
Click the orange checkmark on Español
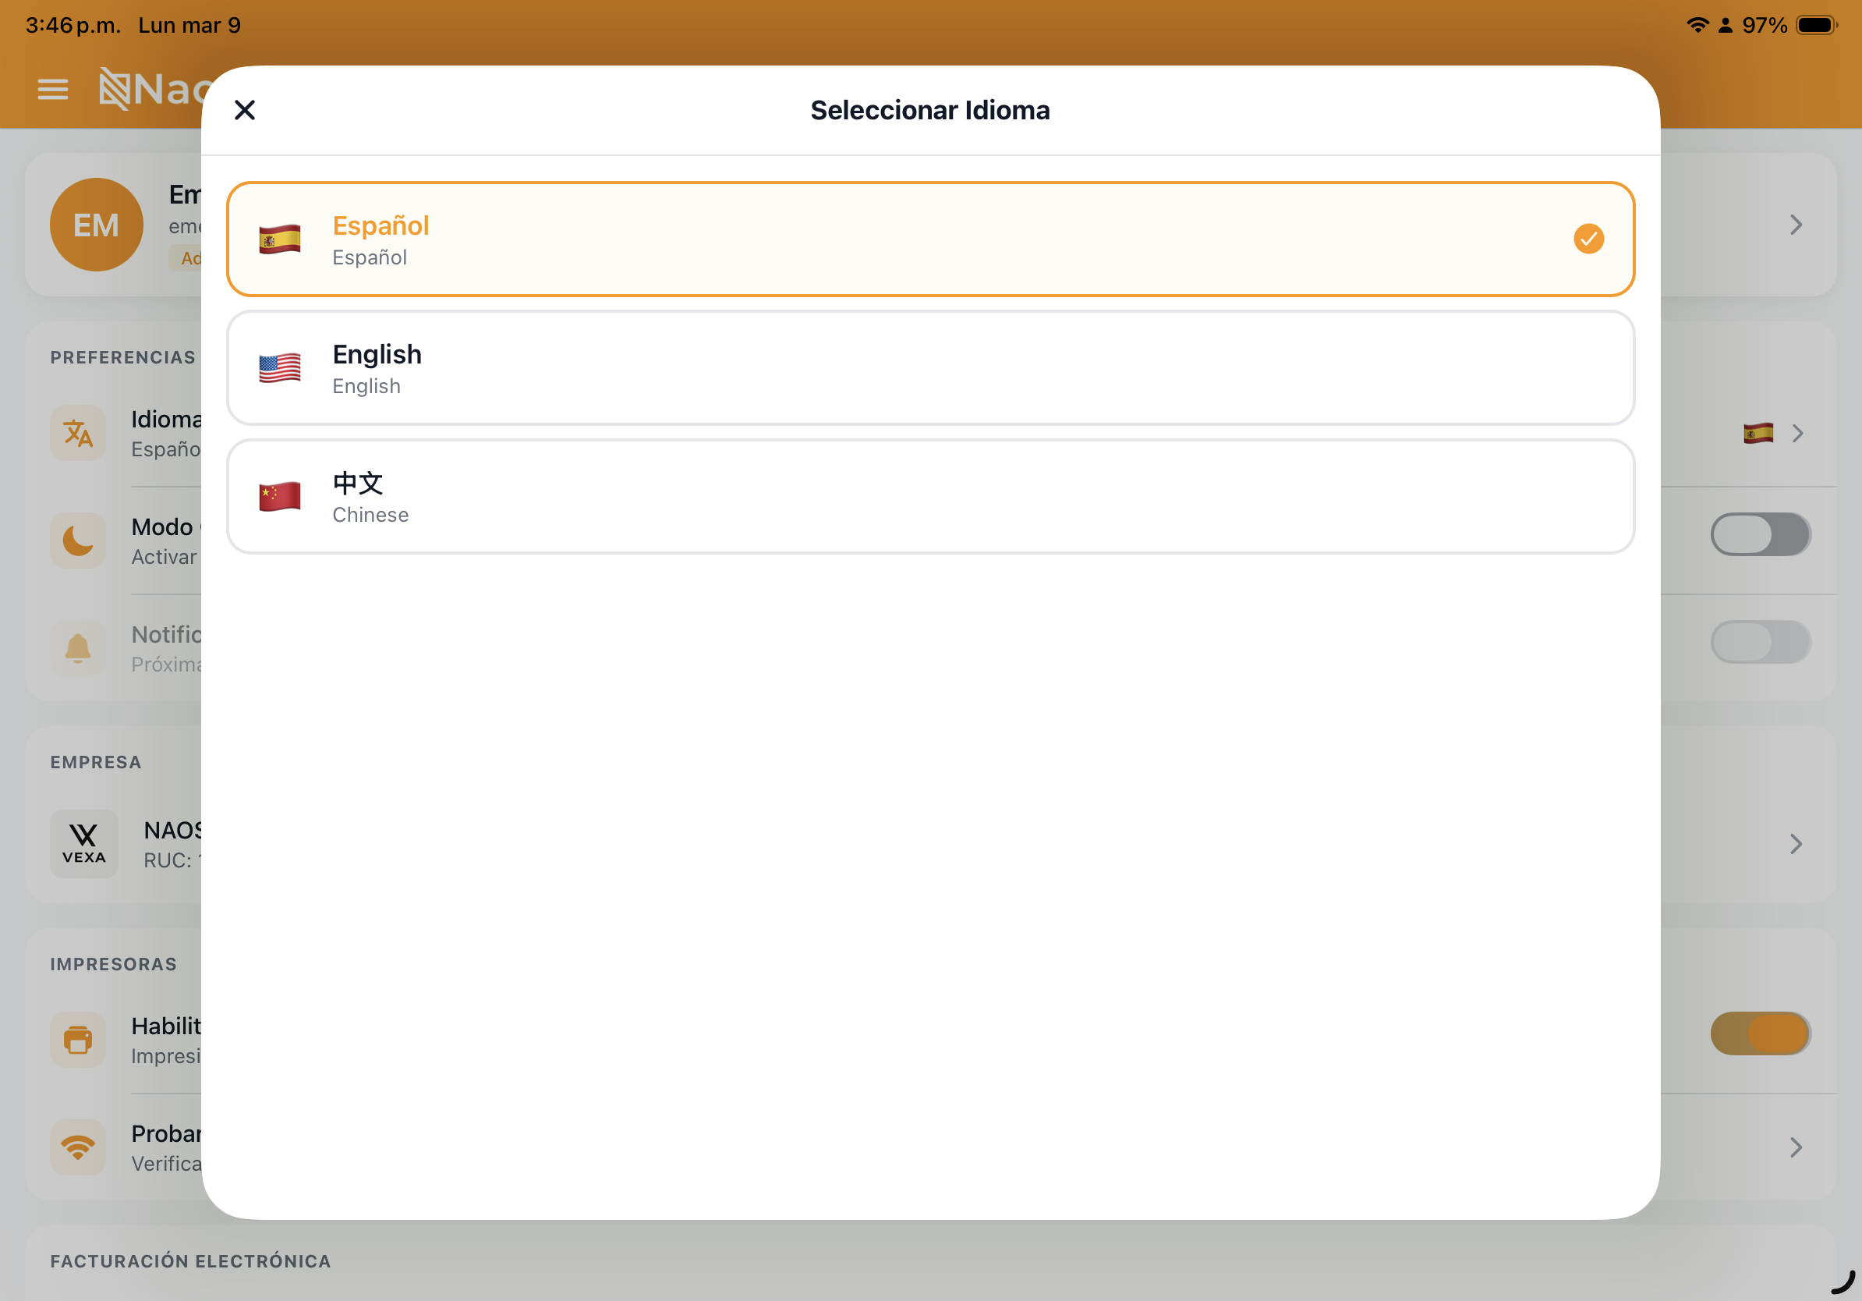1588,239
